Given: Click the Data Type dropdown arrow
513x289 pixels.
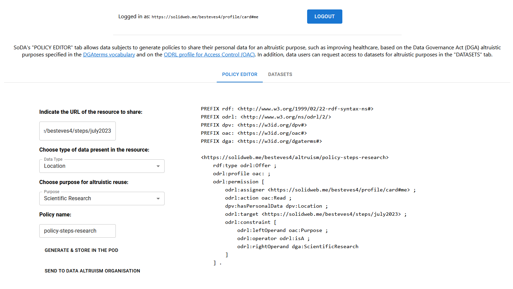Looking at the screenshot, I should pyautogui.click(x=158, y=166).
